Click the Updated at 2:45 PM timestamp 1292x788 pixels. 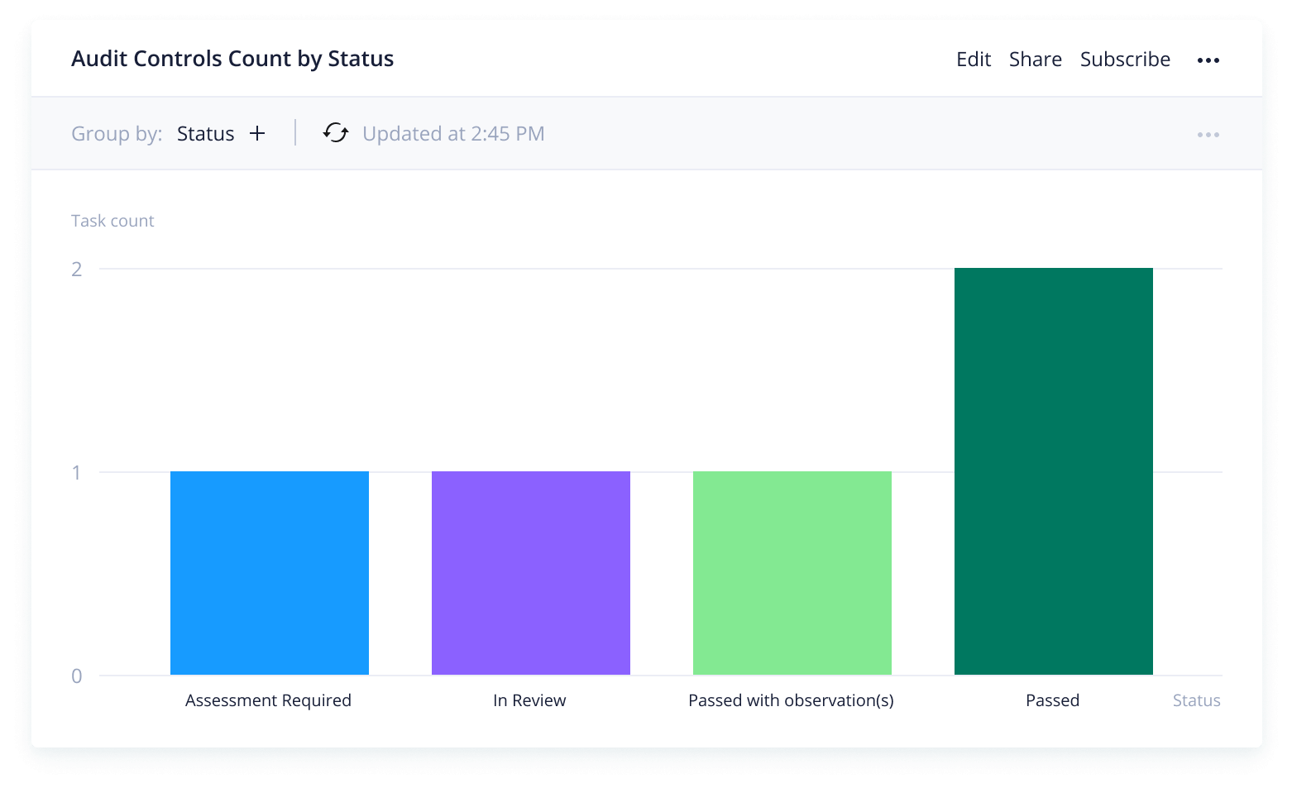[453, 134]
